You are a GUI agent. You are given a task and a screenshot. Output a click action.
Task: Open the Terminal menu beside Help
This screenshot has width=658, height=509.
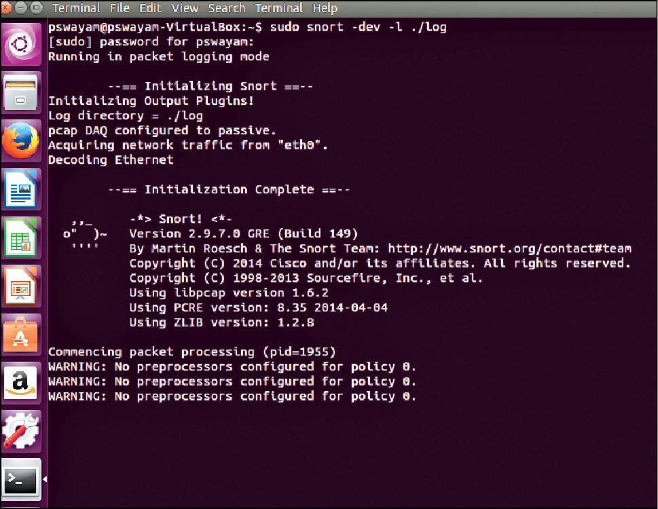[280, 8]
